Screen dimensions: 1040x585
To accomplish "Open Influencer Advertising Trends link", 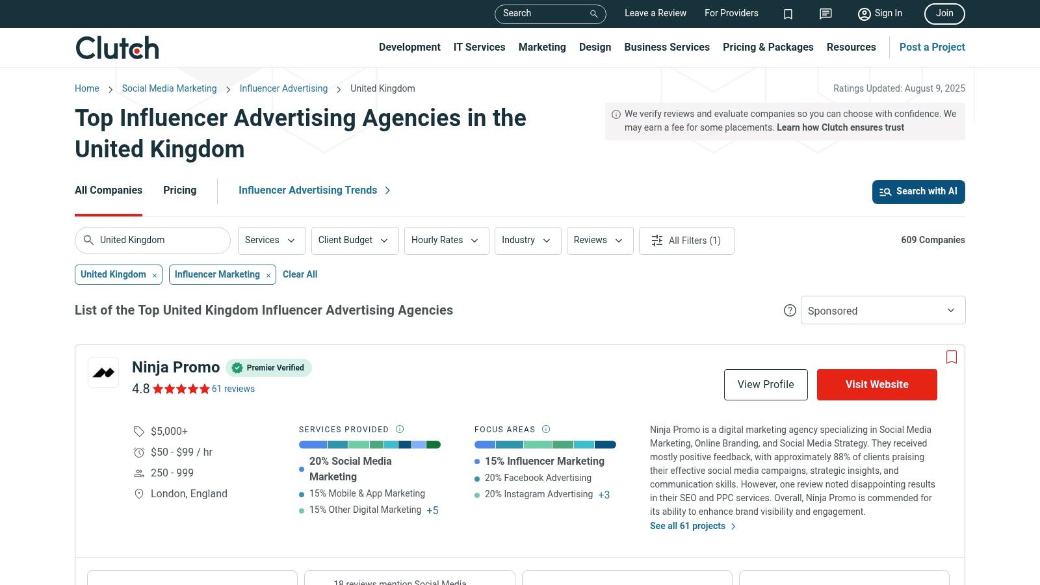I will 315,190.
